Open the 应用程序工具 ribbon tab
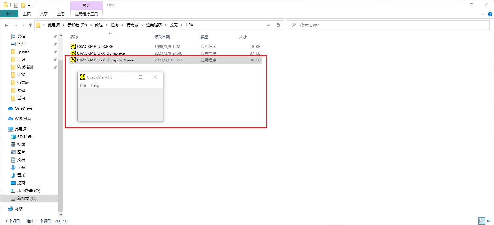 [86, 14]
